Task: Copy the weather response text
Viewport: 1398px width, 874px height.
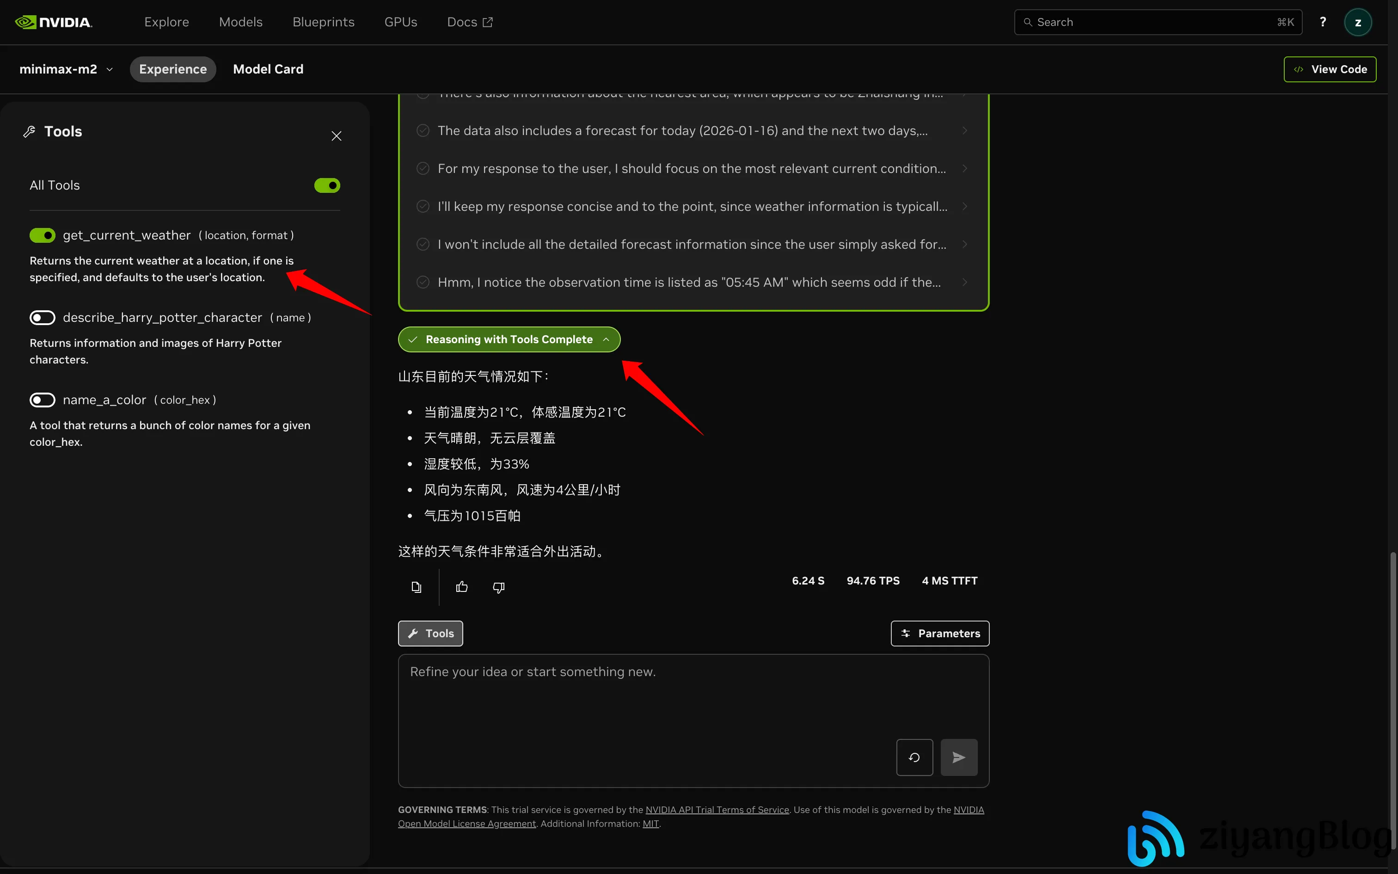Action: click(416, 587)
